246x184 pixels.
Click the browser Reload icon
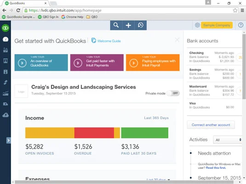pos(18,11)
